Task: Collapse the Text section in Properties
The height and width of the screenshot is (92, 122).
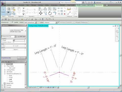Action: pyautogui.click(x=25, y=44)
